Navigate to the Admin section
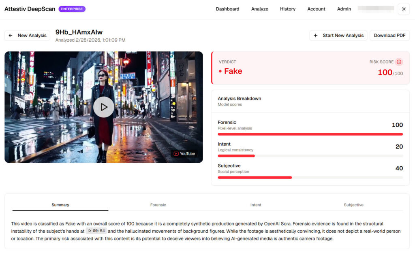 [x=344, y=9]
